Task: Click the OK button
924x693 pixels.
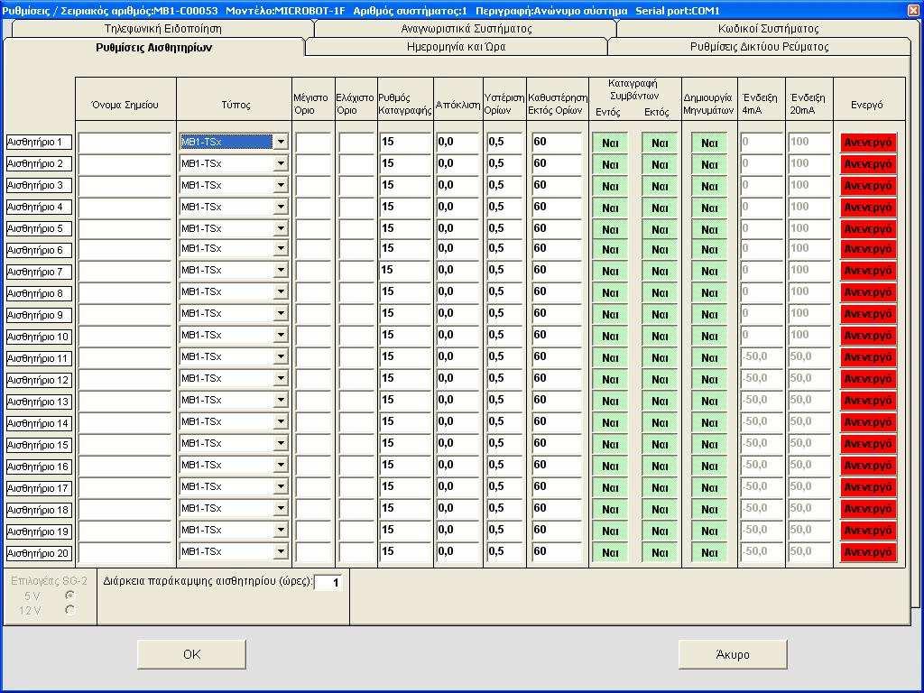Action: (x=191, y=654)
